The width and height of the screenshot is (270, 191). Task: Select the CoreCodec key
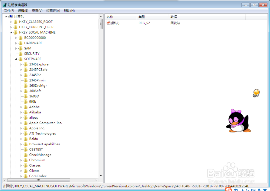point(38,176)
